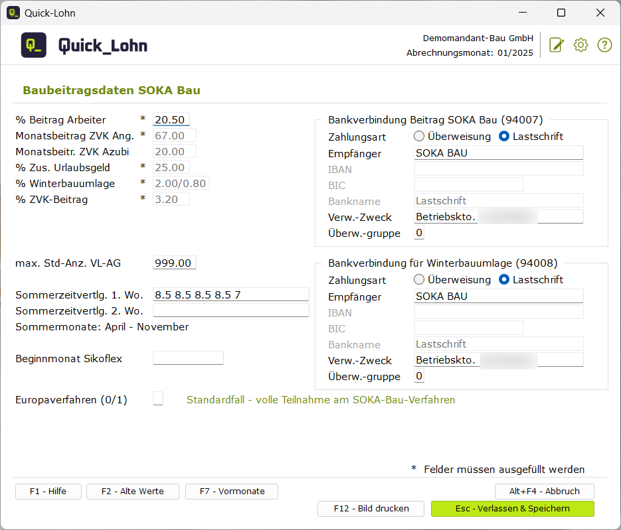The width and height of the screenshot is (621, 530).
Task: Click the max. Std-Anz. VL-AG field
Action: [x=174, y=263]
